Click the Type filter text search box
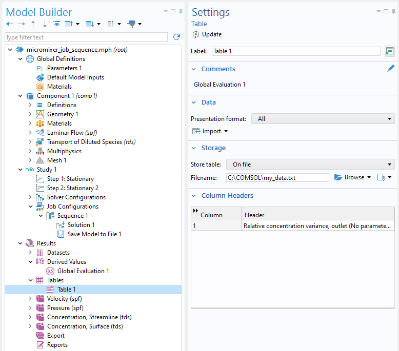 click(86, 37)
